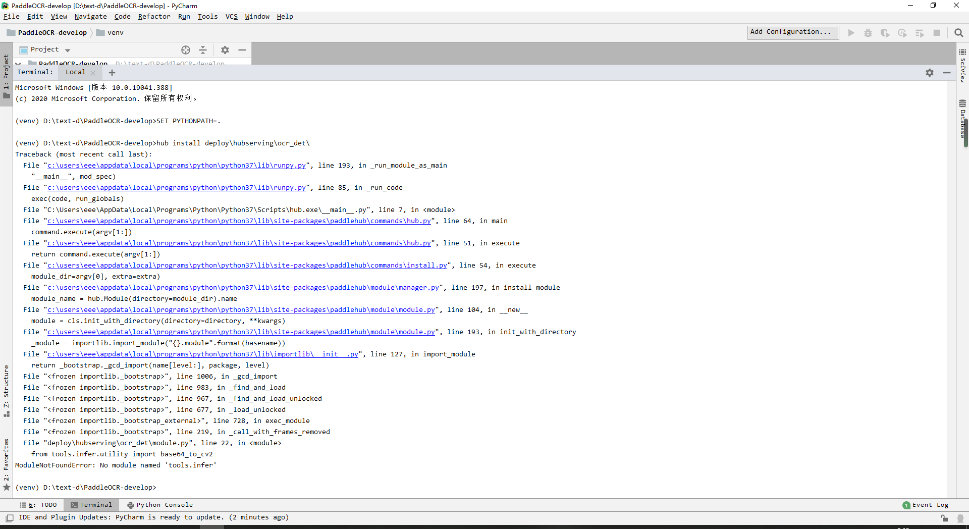Open the Project panel options gear

225,50
